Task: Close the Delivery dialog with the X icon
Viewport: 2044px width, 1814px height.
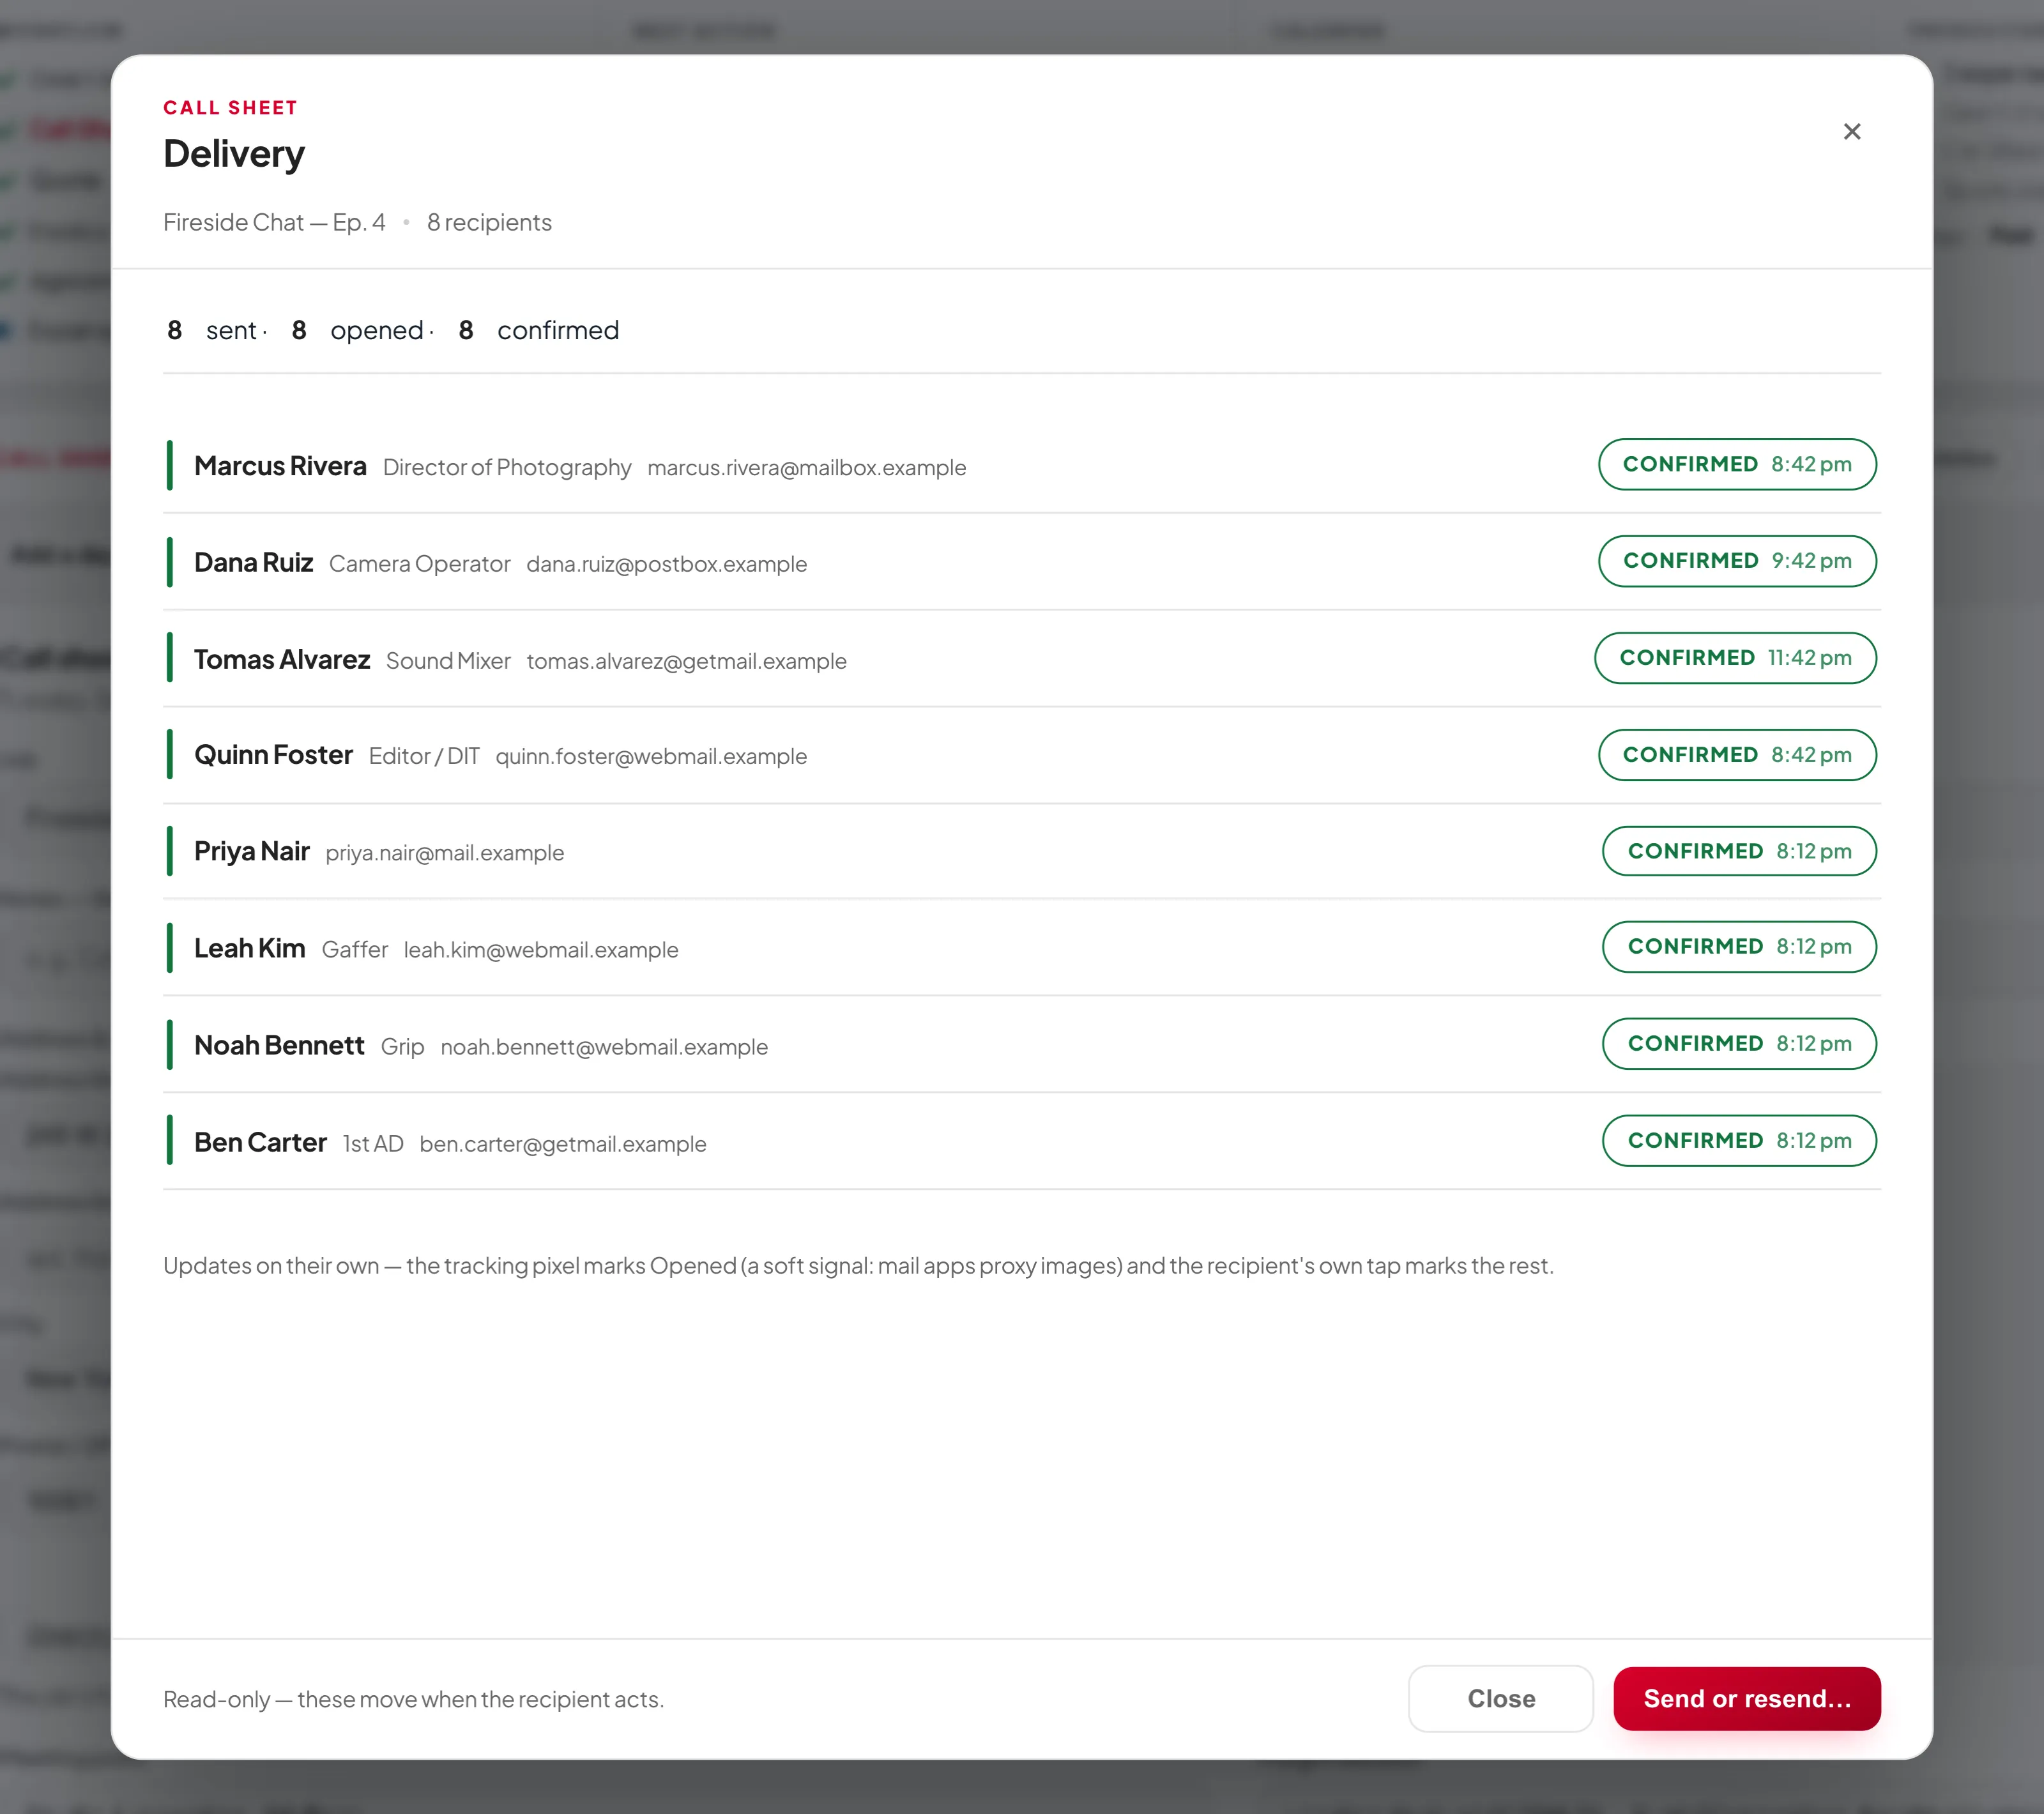Action: tap(1851, 132)
